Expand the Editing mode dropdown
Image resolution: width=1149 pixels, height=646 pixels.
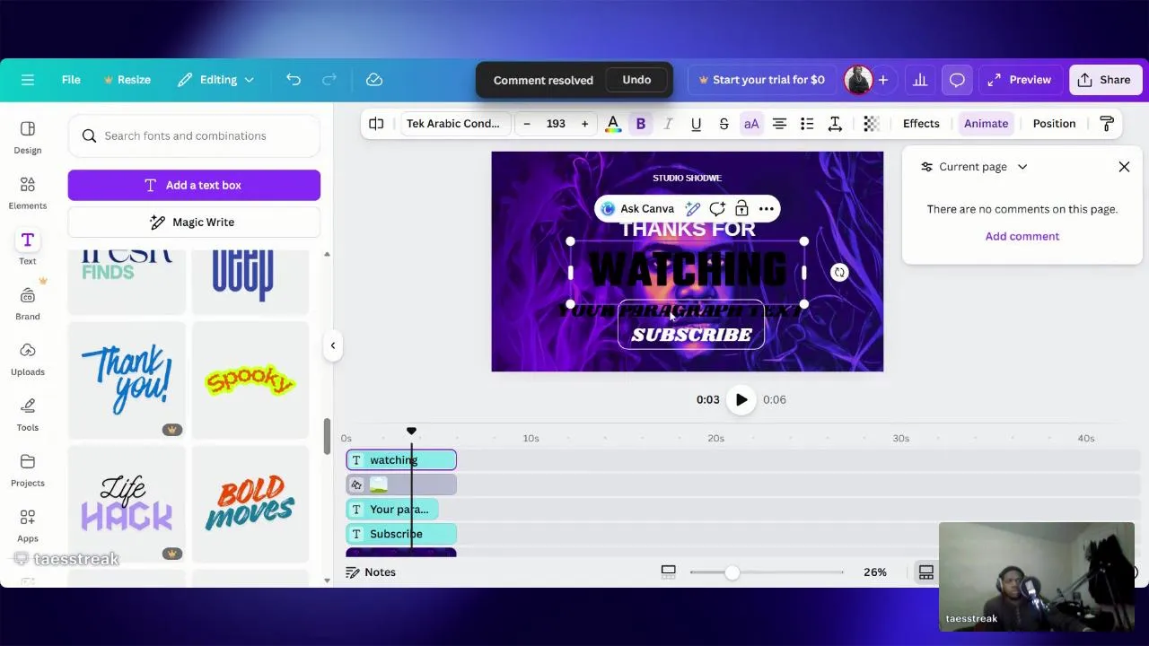click(215, 80)
